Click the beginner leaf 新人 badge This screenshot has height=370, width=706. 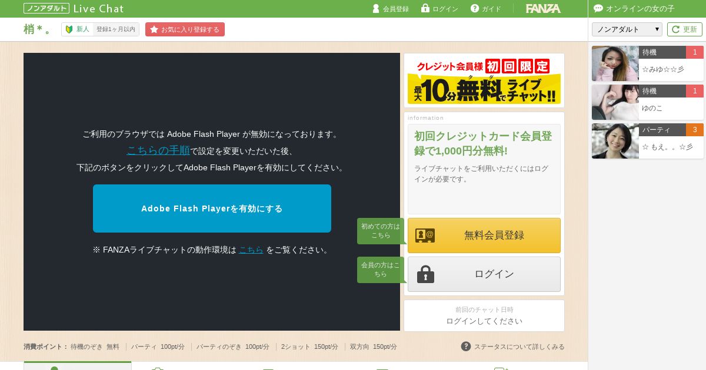click(77, 29)
